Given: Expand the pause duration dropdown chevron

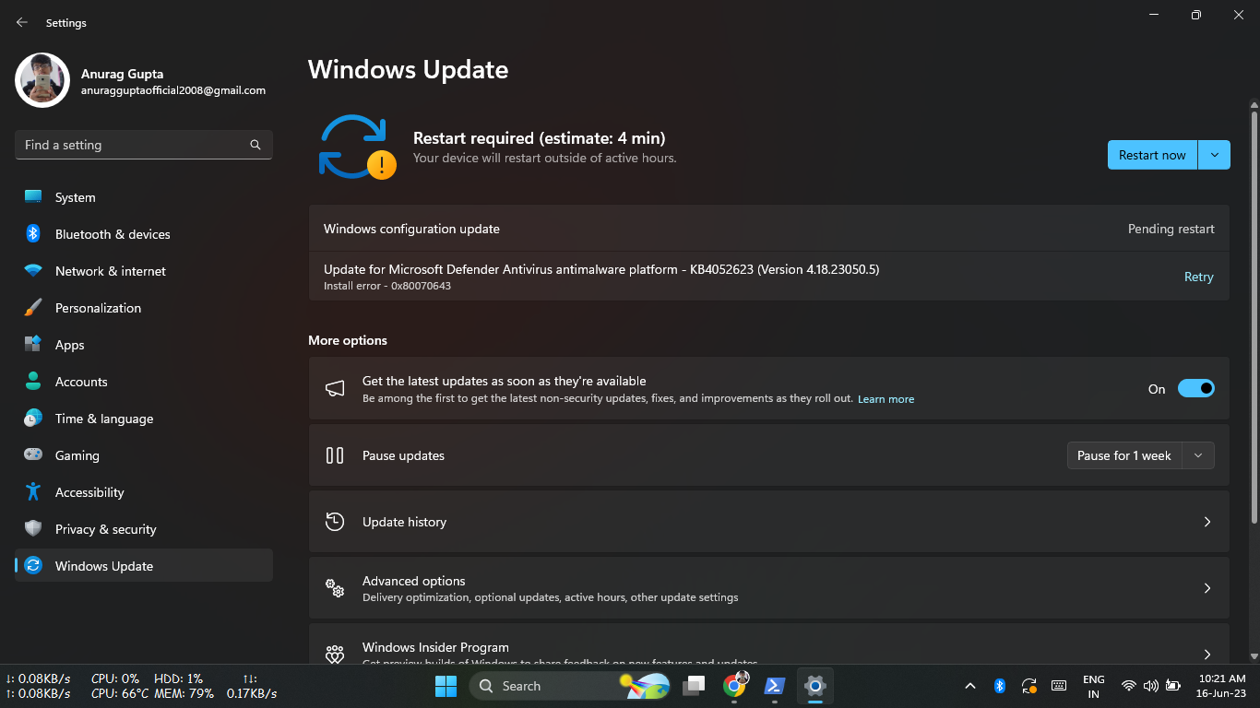Looking at the screenshot, I should [x=1198, y=455].
